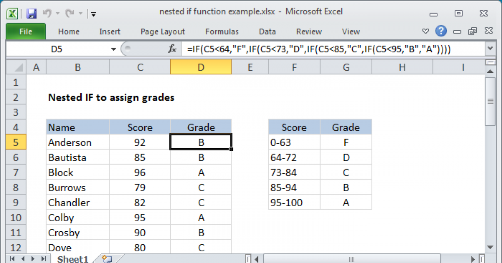Click the Redo arrow icon
502x263 pixels.
pyautogui.click(x=69, y=13)
